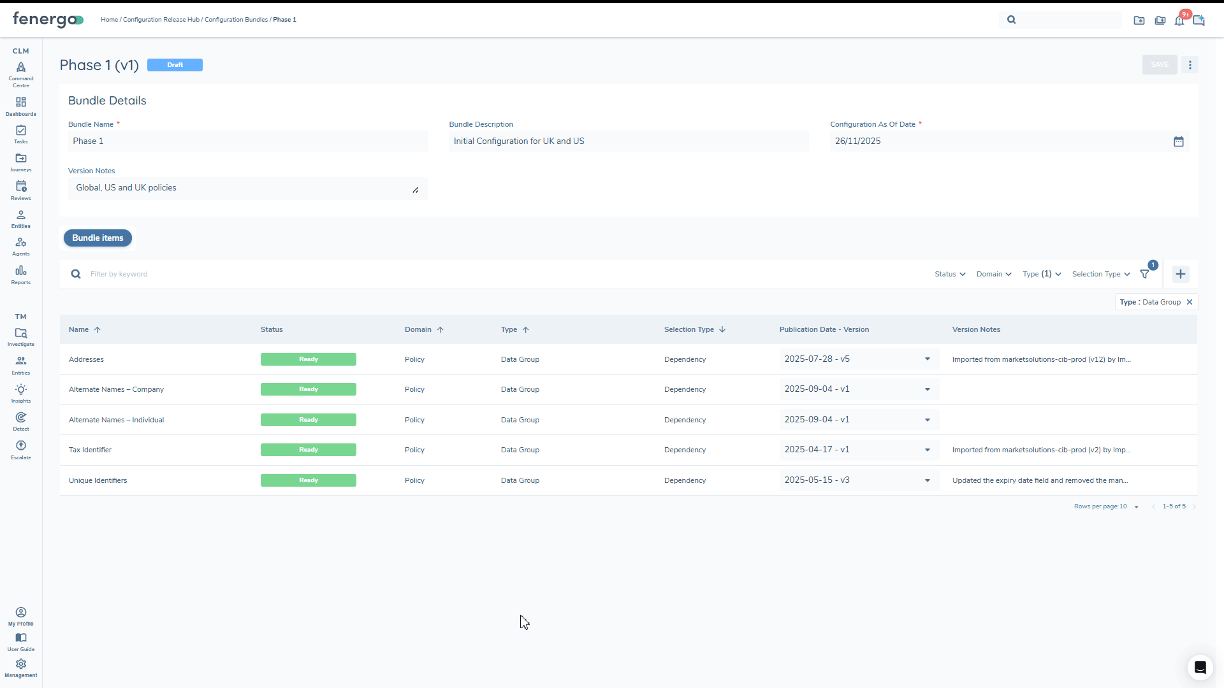The image size is (1224, 688).
Task: Expand the Domain filter dropdown
Action: click(x=993, y=274)
